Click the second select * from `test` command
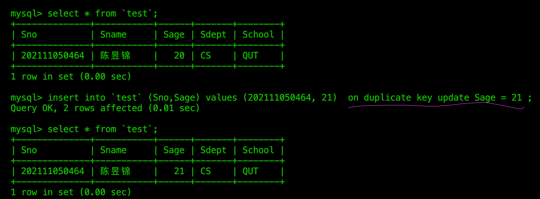Screen dimensions: 540x199 click(x=102, y=129)
